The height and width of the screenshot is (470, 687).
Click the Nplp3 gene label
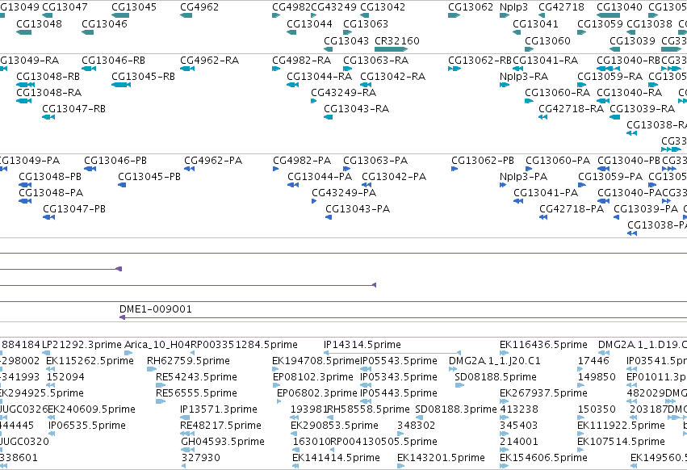pos(513,7)
